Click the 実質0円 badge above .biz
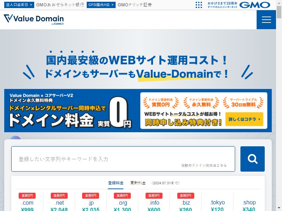This screenshot has width=282, height=211. [x=186, y=196]
